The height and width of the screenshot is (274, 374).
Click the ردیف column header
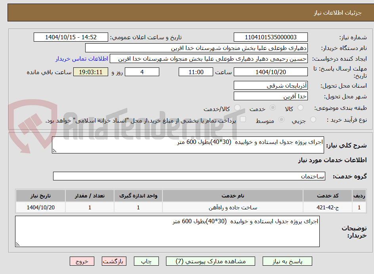[359, 196]
